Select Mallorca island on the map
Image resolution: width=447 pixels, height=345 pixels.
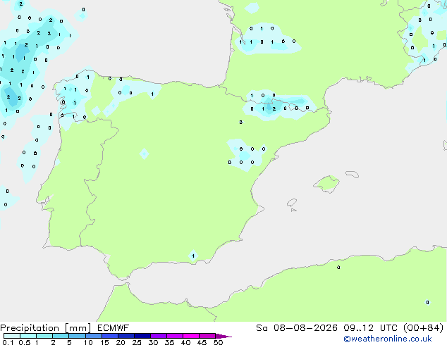coord(326,184)
